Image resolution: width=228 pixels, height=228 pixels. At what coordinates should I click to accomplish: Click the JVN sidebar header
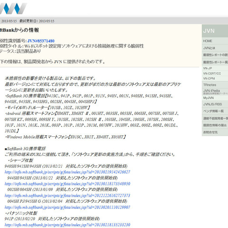[x=215, y=31]
